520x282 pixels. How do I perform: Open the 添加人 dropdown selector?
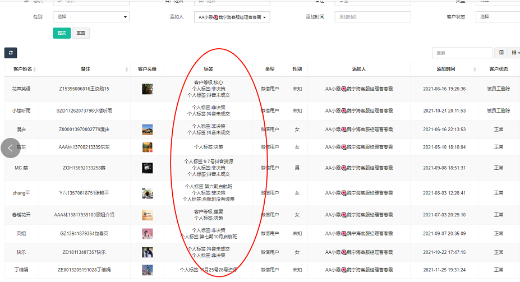click(232, 17)
